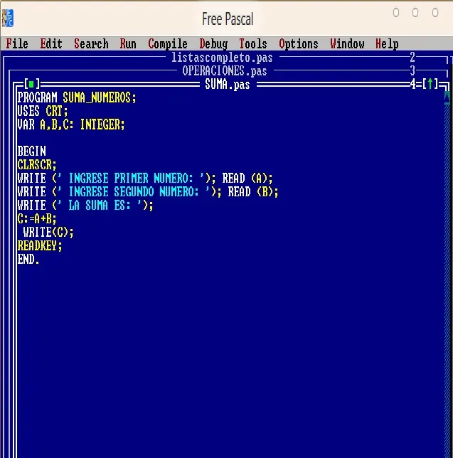Screen dimensions: 453x458
Task: Click the WRITE(C); statement
Action: pos(48,233)
